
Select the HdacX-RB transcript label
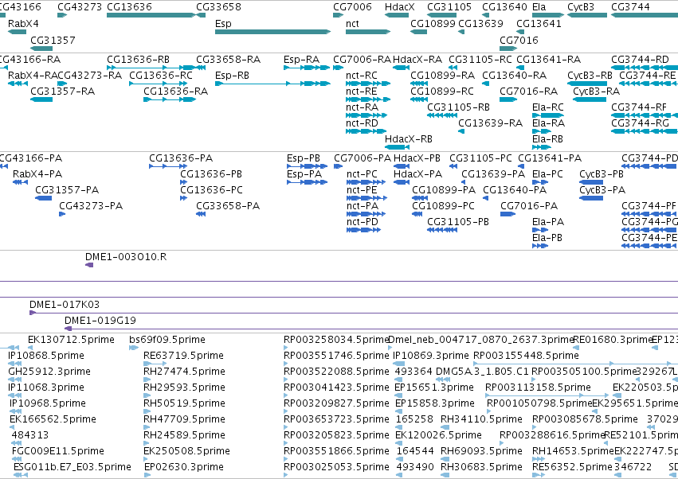[x=409, y=139]
